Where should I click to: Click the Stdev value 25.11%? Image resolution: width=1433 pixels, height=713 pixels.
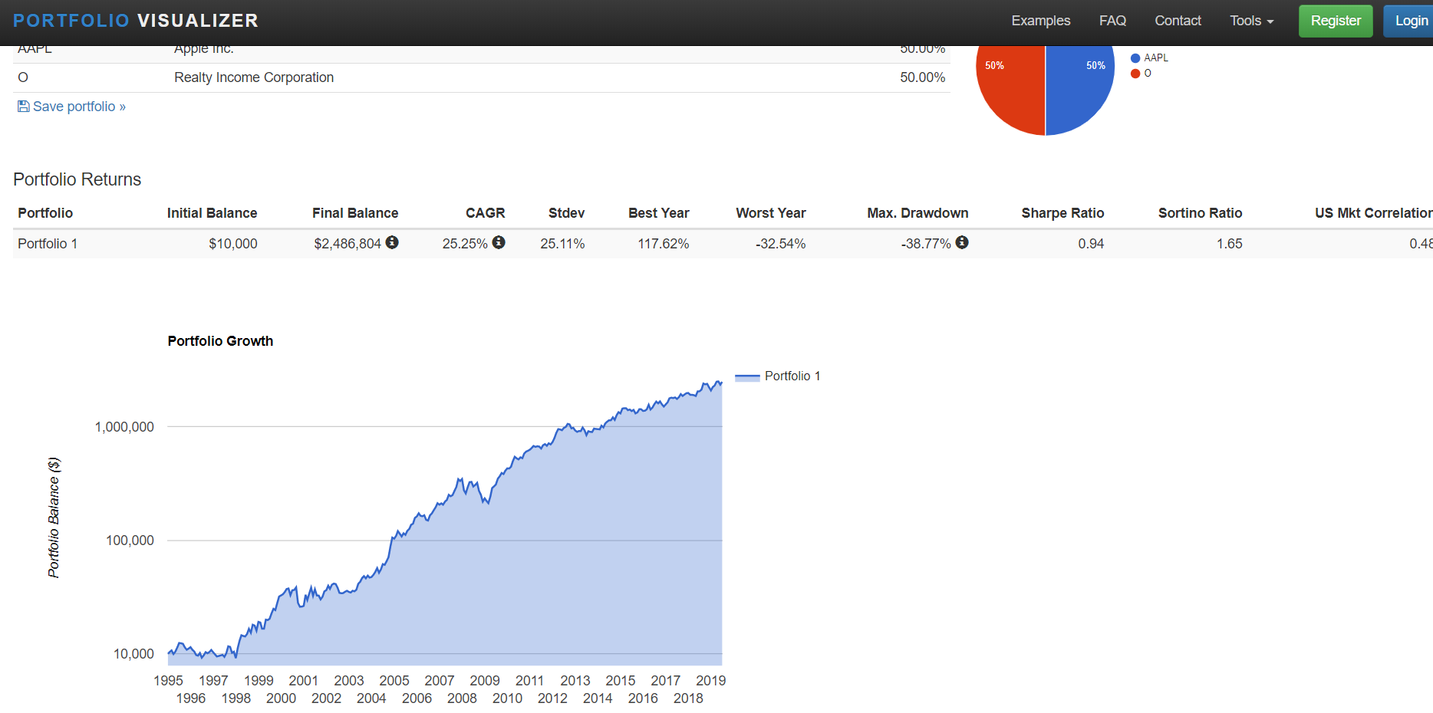(562, 244)
